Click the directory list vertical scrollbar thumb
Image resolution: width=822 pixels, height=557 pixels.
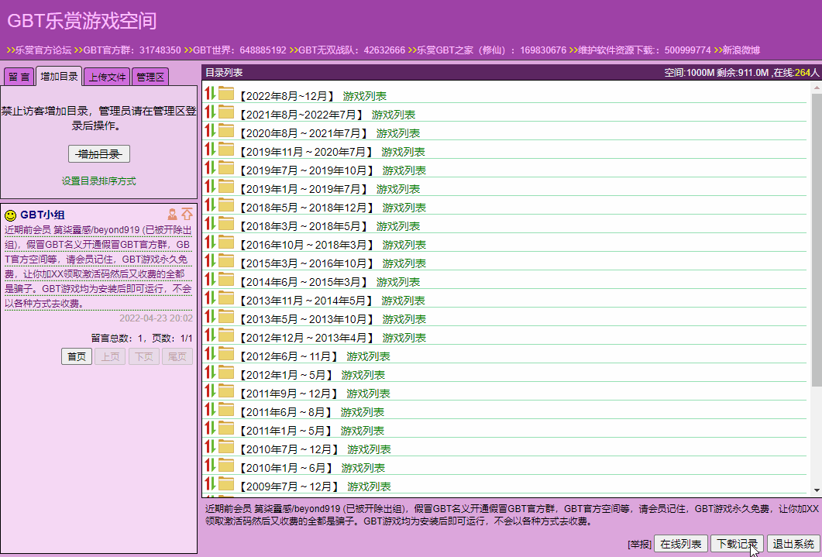[817, 240]
